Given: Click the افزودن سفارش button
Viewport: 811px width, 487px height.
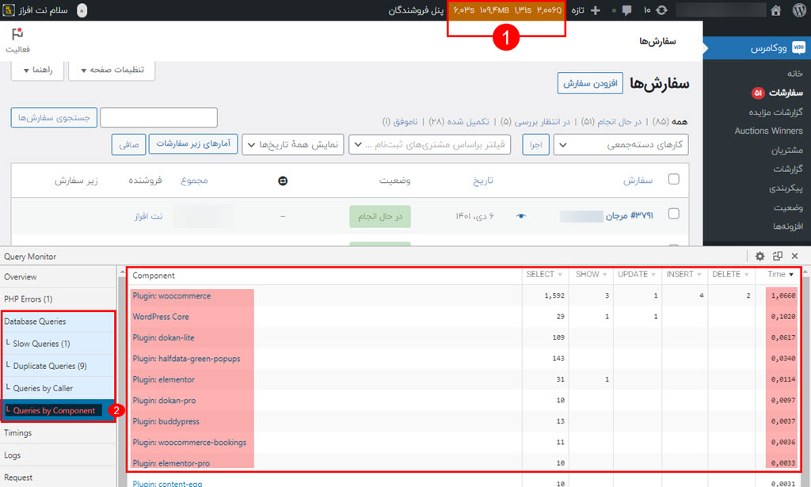Looking at the screenshot, I should click(x=590, y=83).
